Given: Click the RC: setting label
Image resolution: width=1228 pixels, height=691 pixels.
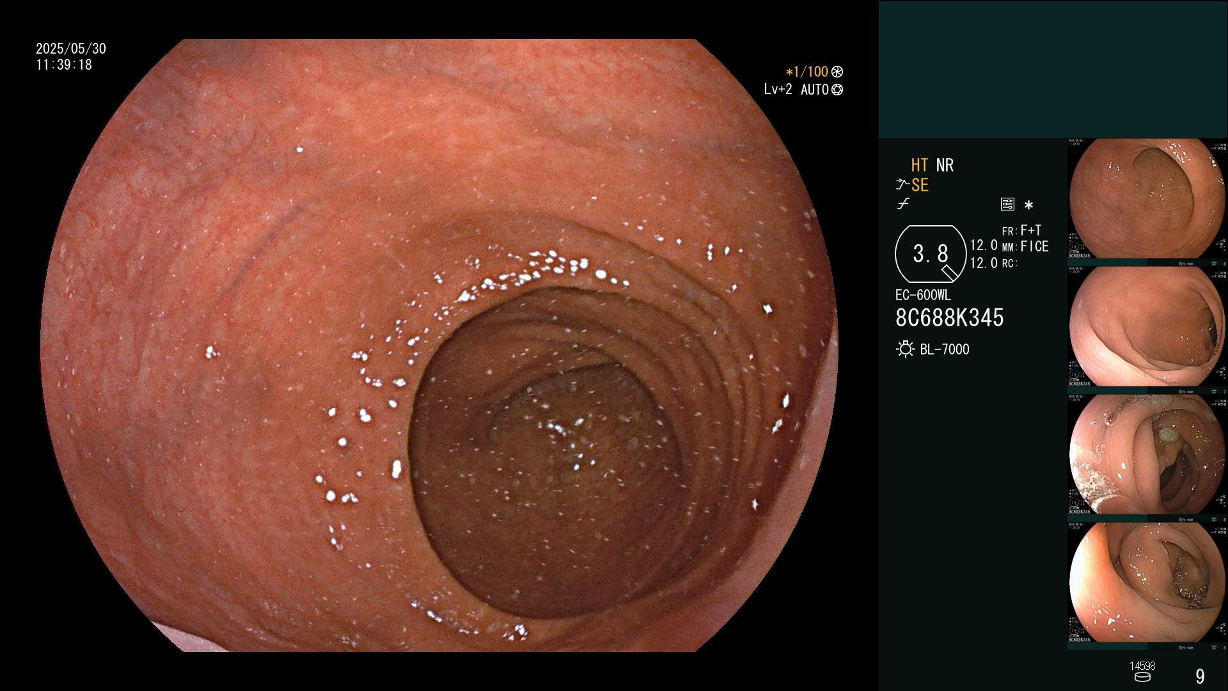Looking at the screenshot, I should click(1009, 263).
